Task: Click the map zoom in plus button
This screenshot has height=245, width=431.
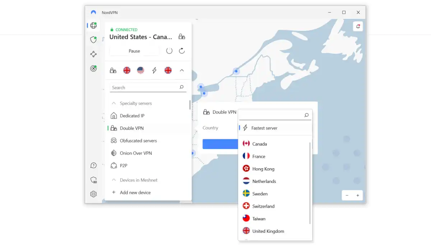Action: [358, 195]
